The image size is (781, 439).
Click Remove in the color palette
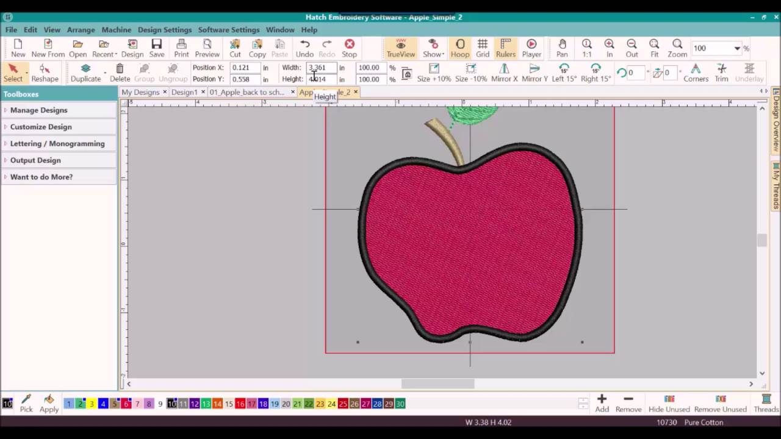click(x=628, y=403)
